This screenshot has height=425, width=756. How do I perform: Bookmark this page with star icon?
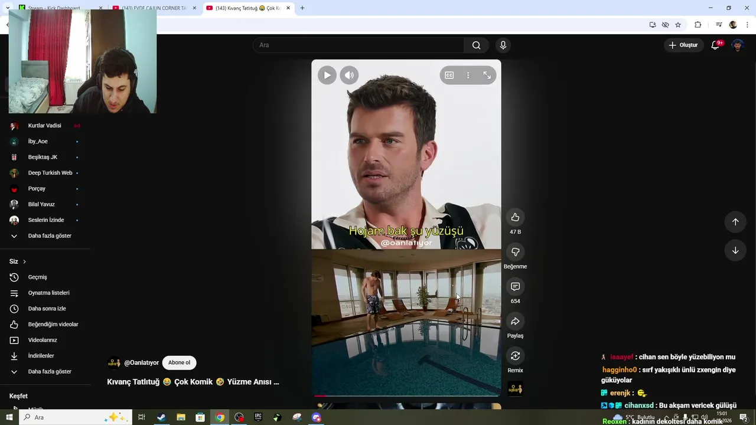coord(678,25)
